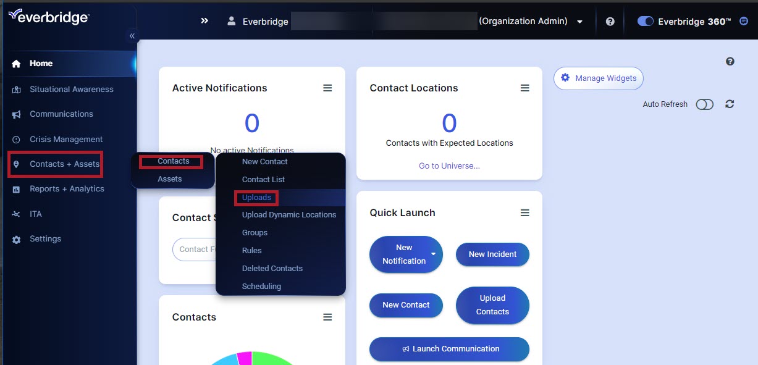Open the chat icon next to Everbridge 360

[x=744, y=21]
